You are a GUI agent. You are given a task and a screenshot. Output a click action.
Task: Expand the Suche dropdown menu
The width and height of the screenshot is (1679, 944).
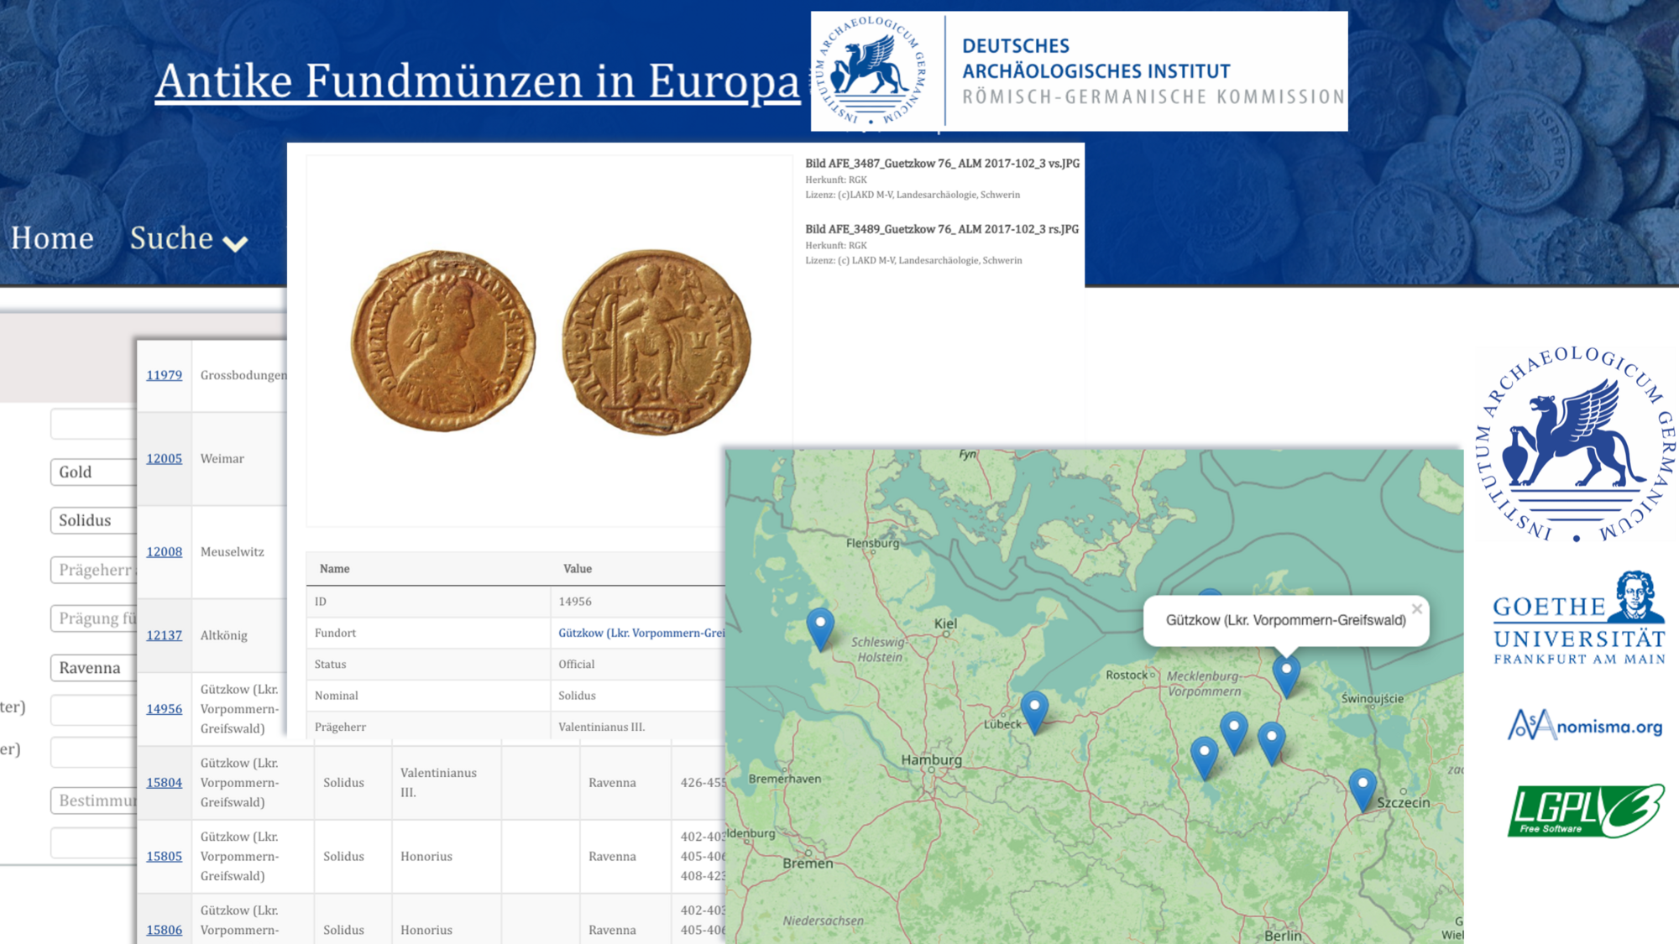(189, 239)
